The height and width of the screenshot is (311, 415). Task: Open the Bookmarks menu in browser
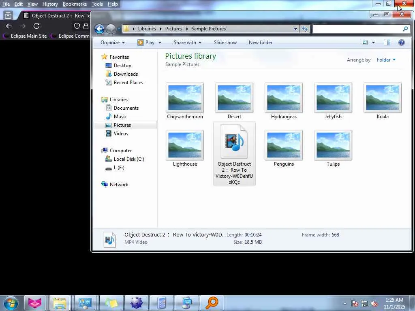click(x=75, y=4)
